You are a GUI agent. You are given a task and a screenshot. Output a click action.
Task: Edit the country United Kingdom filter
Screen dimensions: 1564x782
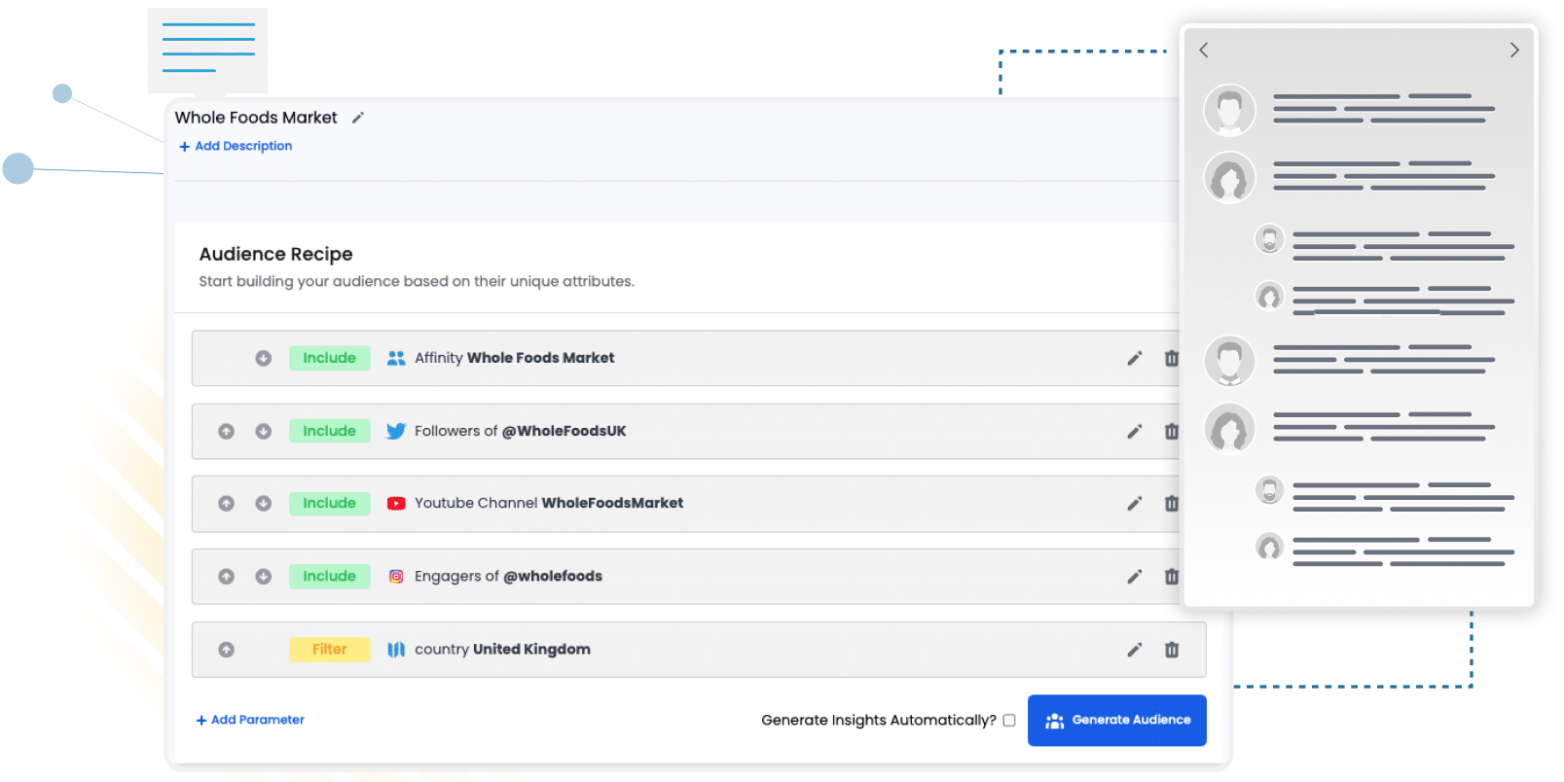[x=1135, y=649]
